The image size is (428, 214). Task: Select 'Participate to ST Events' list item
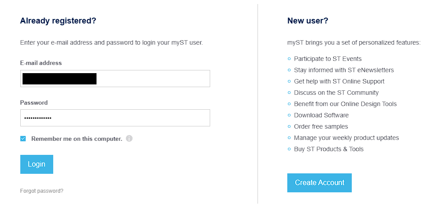coord(327,59)
